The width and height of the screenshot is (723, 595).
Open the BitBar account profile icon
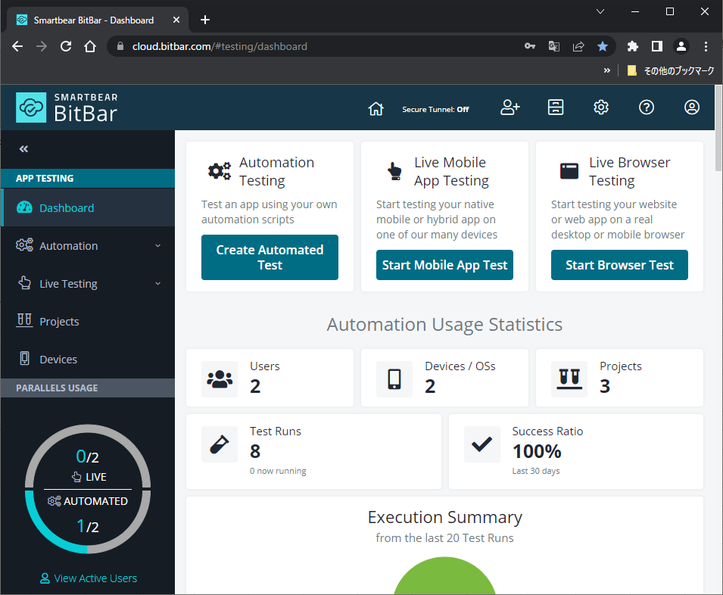click(692, 107)
